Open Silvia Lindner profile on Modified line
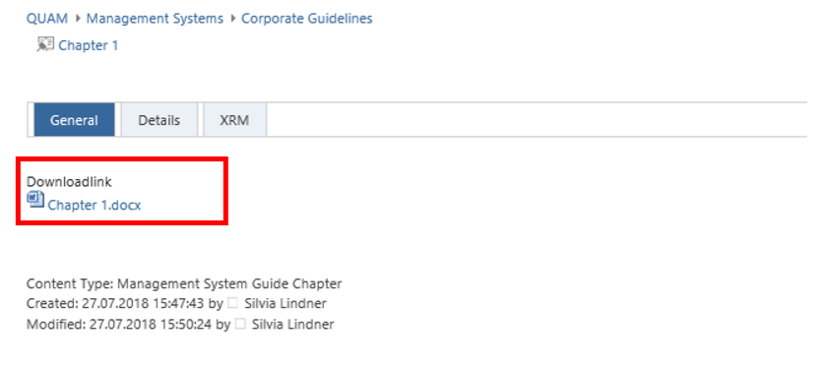The width and height of the screenshot is (829, 368). (x=292, y=324)
